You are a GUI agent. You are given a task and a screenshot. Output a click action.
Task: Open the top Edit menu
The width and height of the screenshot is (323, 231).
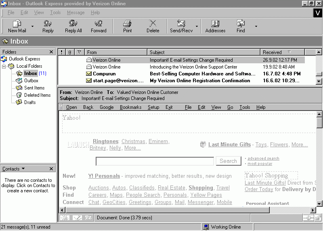24,12
